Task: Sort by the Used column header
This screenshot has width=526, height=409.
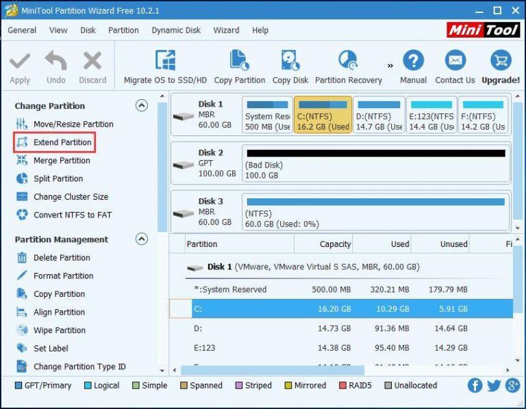Action: [381, 244]
